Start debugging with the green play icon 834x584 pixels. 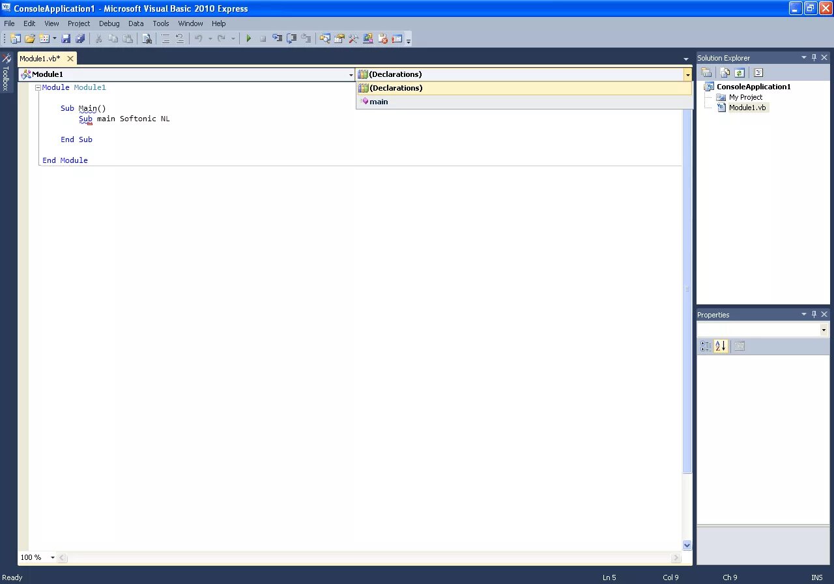[x=248, y=38]
